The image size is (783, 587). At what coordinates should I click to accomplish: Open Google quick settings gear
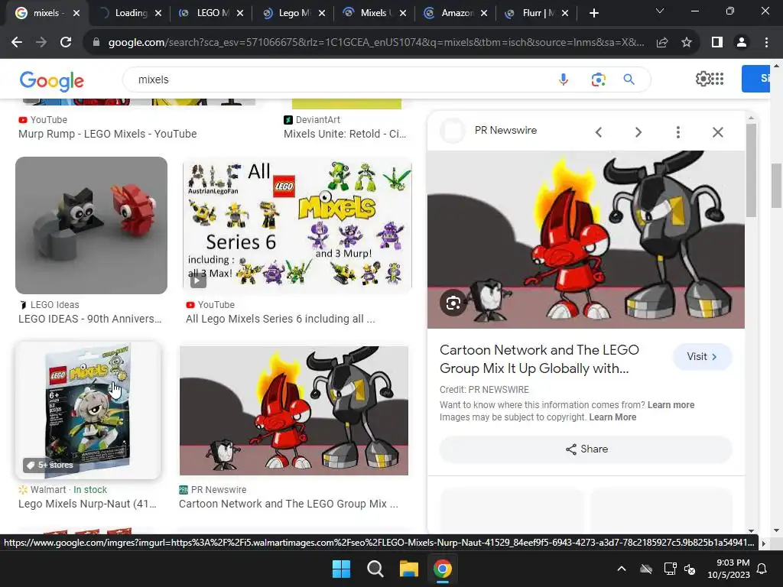coord(703,79)
